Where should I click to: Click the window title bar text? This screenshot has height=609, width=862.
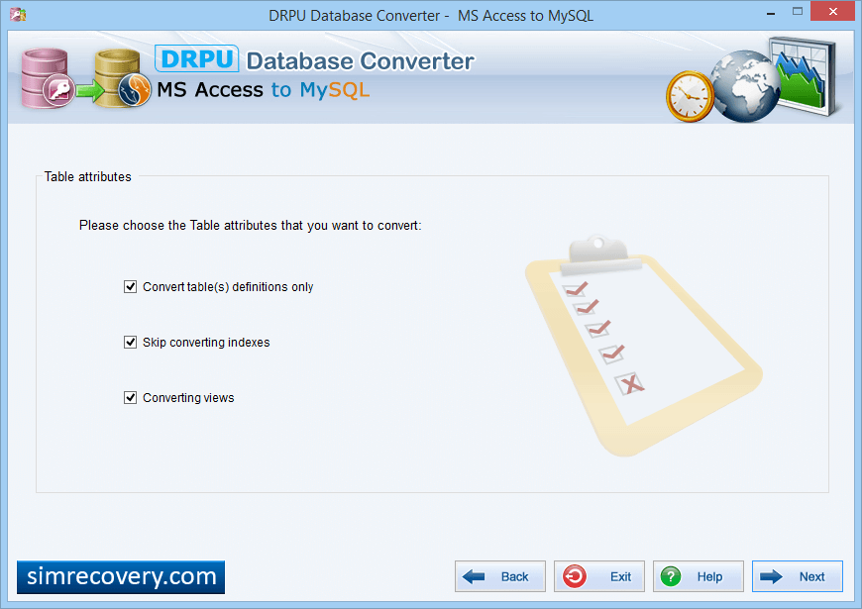[431, 16]
